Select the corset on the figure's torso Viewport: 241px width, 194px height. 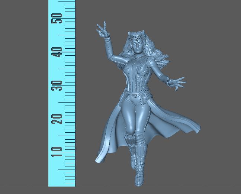pyautogui.click(x=136, y=74)
